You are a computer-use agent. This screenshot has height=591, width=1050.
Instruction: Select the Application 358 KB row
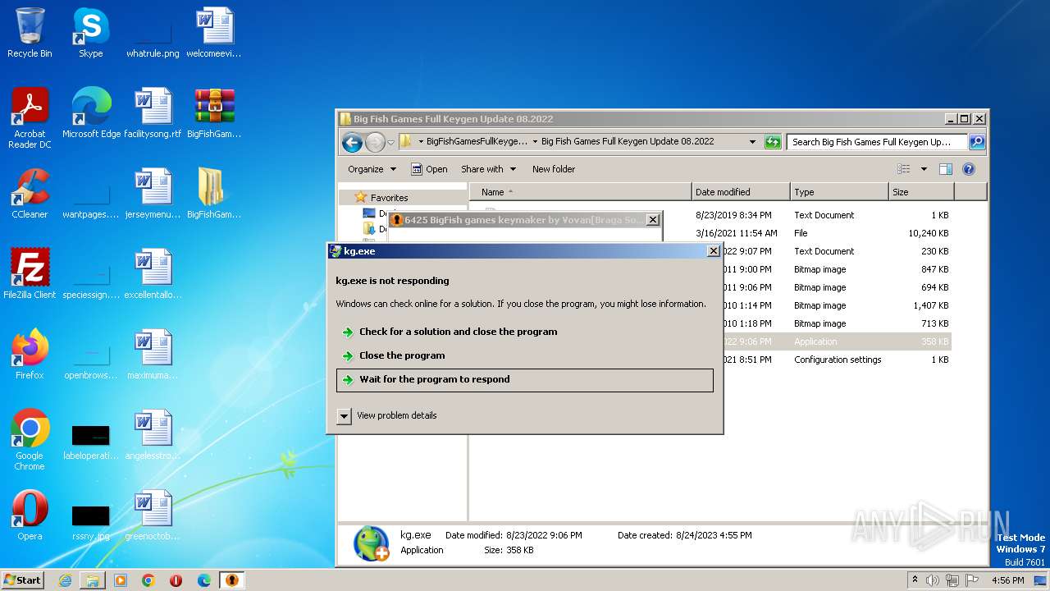[x=837, y=341]
